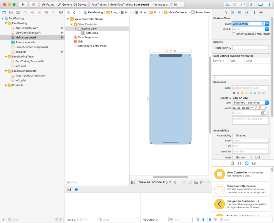Select Safe Area in document outline
Screen dimensions: 274x223
point(92,33)
